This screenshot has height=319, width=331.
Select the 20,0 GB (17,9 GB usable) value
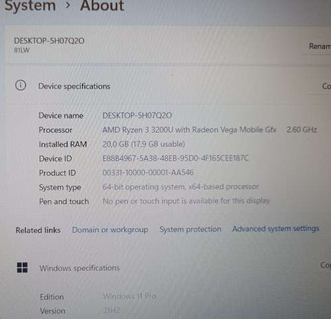(144, 144)
